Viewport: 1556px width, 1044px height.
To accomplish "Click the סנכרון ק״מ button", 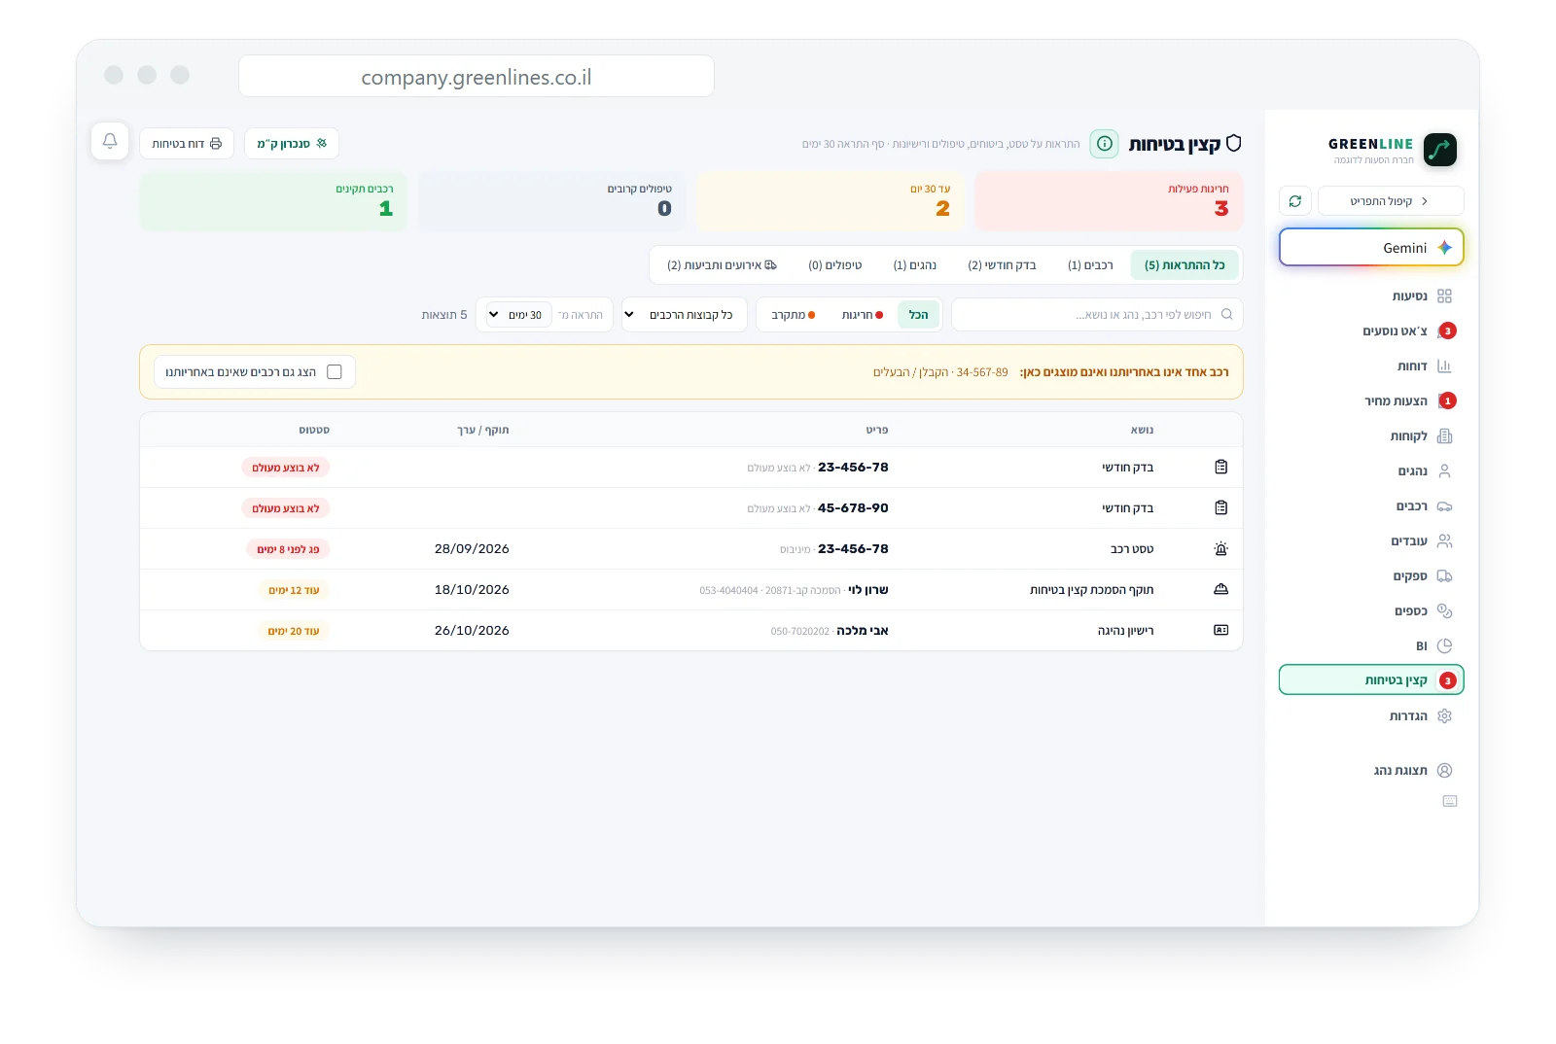I will 292,144.
